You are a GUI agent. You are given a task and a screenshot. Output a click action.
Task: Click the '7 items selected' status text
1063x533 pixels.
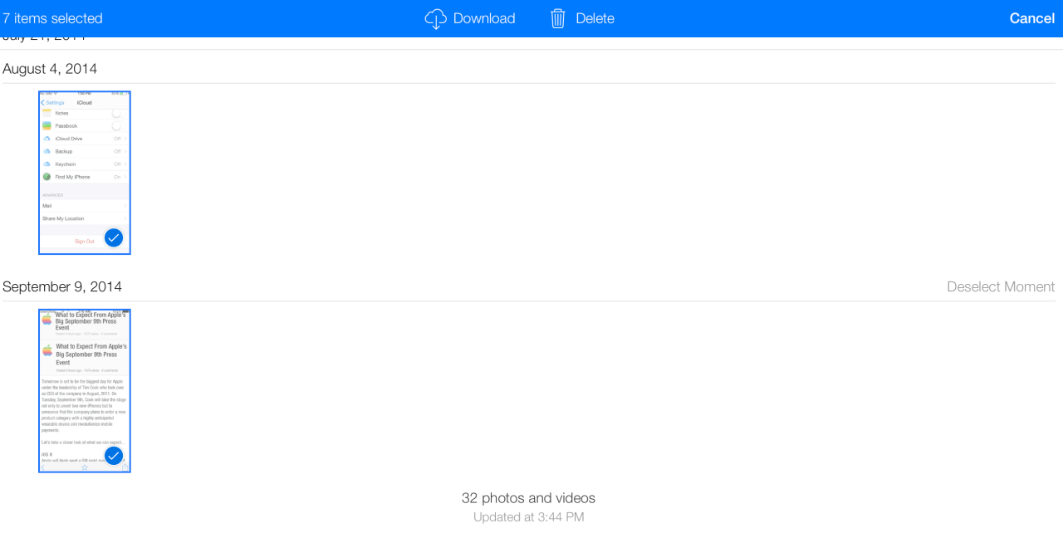[52, 18]
